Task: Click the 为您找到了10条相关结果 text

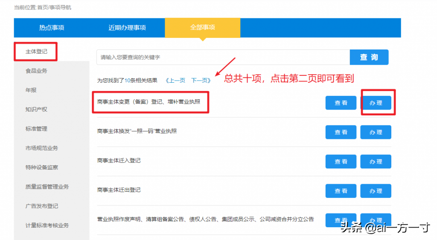Action: [127, 81]
